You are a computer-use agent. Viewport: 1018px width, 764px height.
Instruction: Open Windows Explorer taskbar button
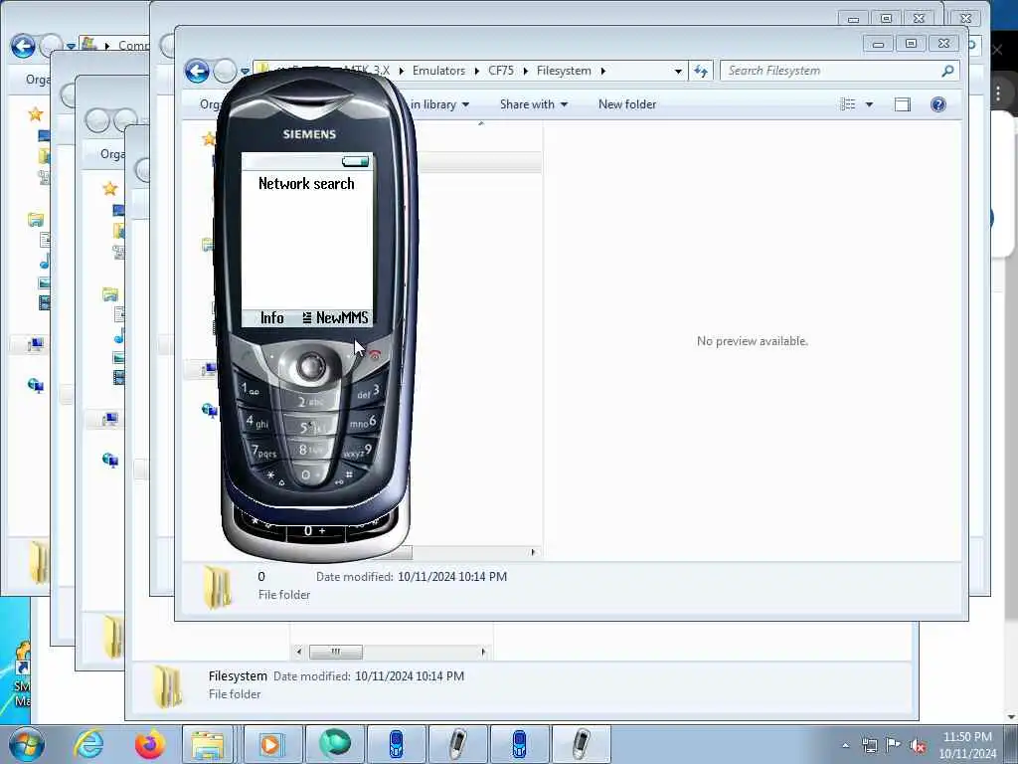208,744
